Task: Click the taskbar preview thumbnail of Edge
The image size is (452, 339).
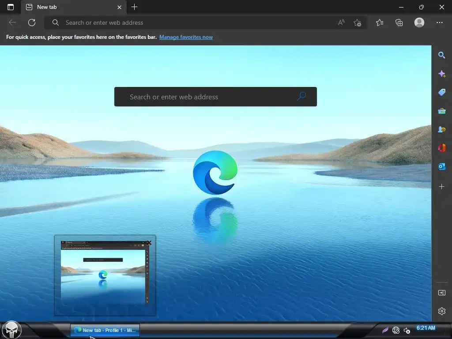Action: 105,275
